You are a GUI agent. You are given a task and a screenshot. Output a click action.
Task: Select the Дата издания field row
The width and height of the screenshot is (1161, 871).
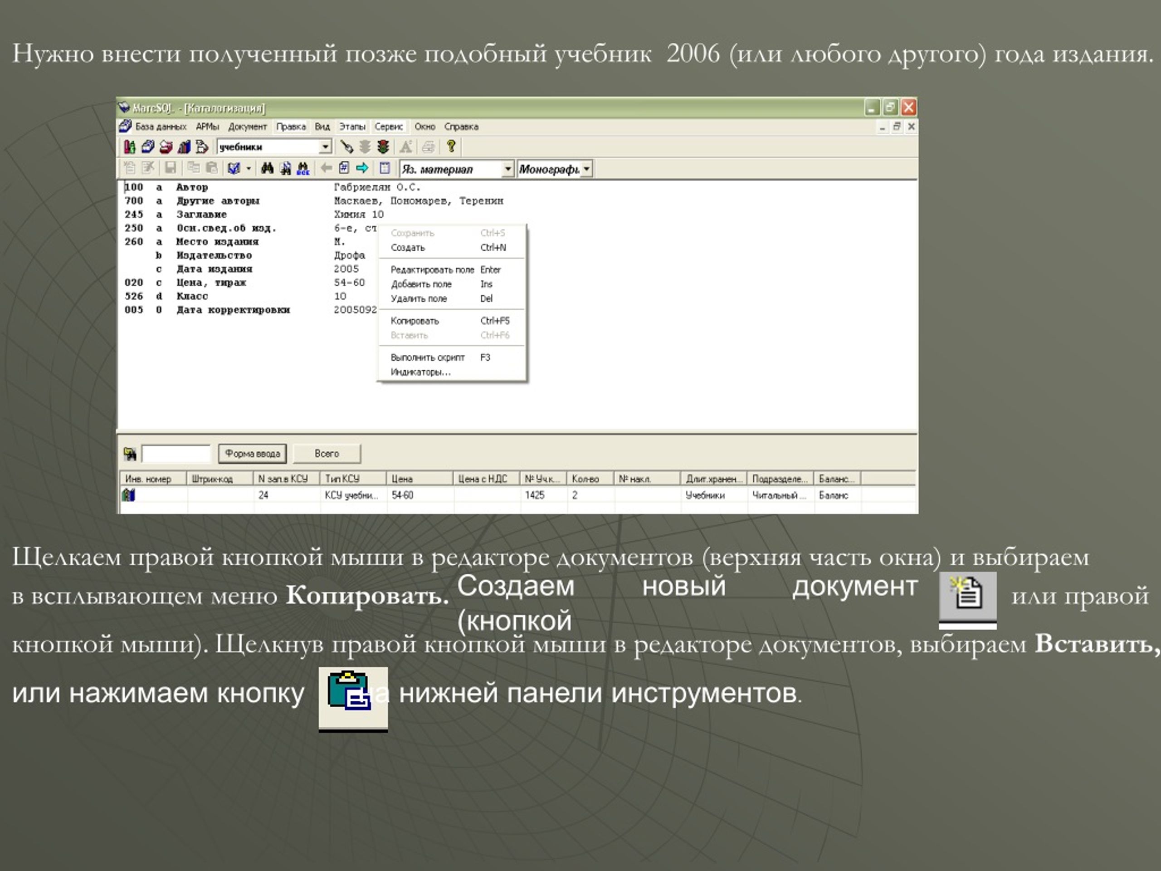pyautogui.click(x=257, y=269)
